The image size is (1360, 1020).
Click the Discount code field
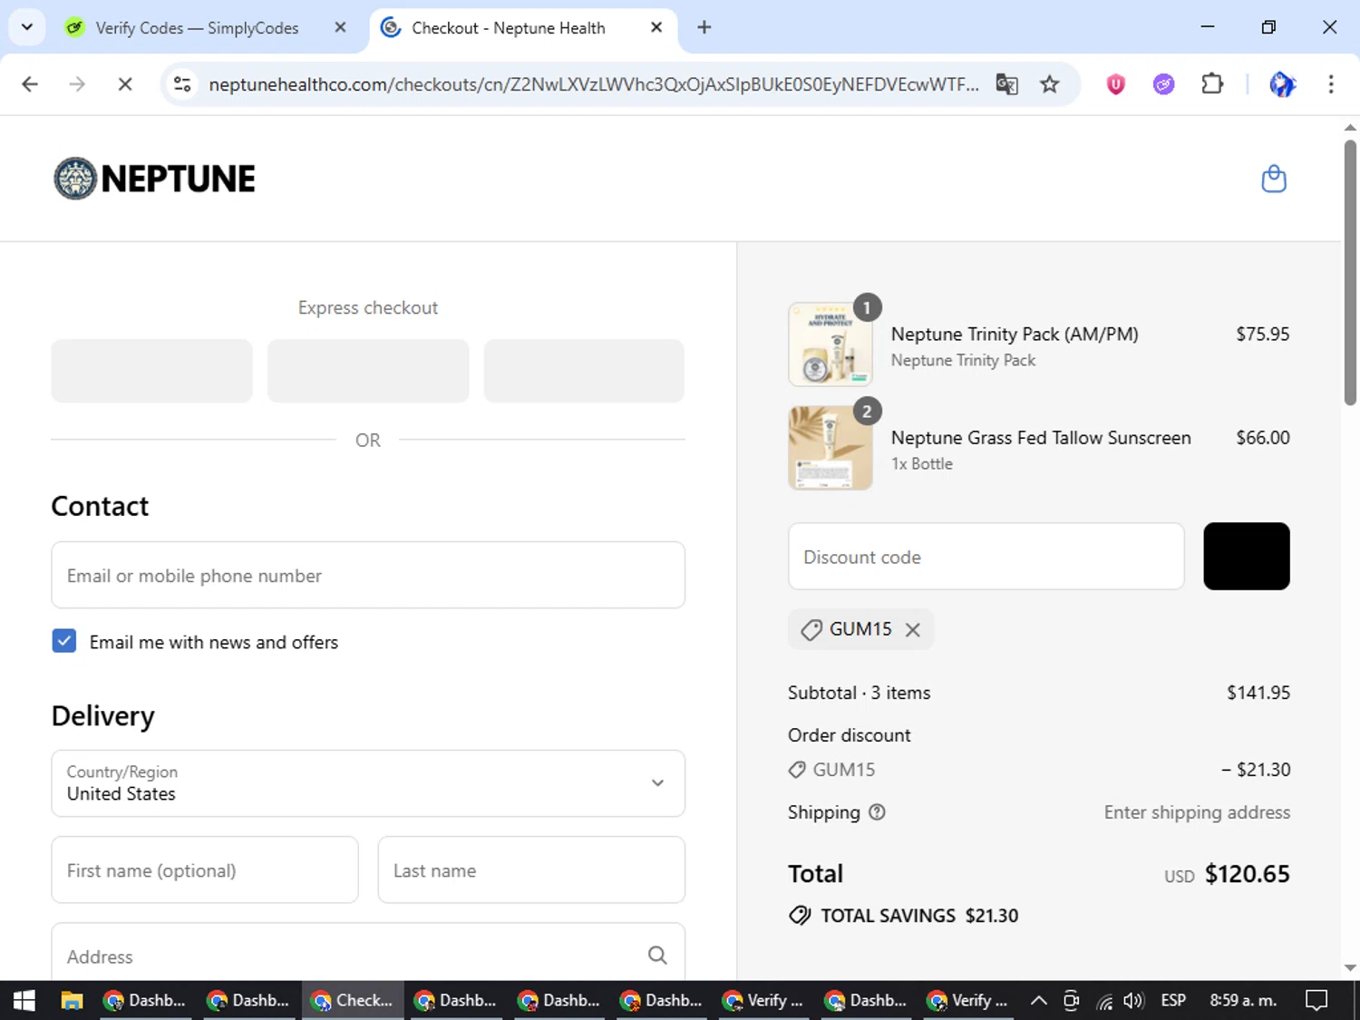pos(986,556)
